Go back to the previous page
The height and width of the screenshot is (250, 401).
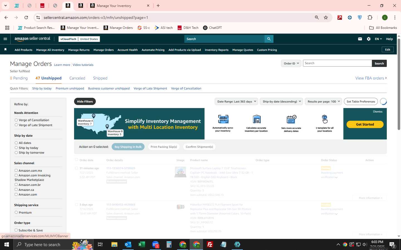coord(6,17)
